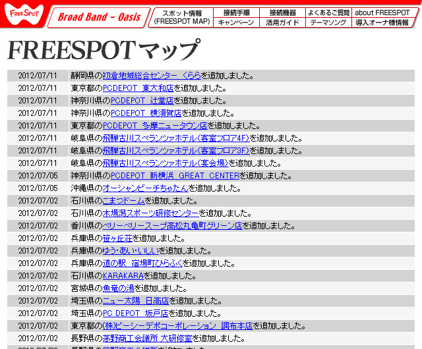Open よくあるご質問 menu item
The width and height of the screenshot is (422, 349).
coord(328,13)
